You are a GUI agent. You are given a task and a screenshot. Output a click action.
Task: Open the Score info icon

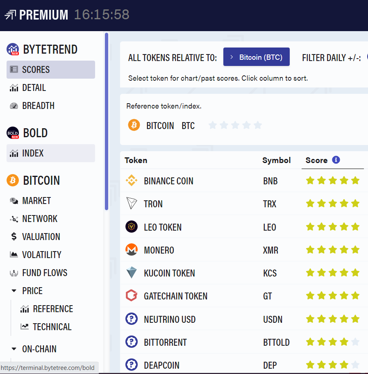point(336,160)
